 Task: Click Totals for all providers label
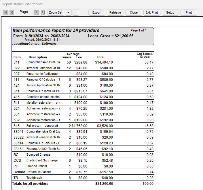tap(30, 184)
